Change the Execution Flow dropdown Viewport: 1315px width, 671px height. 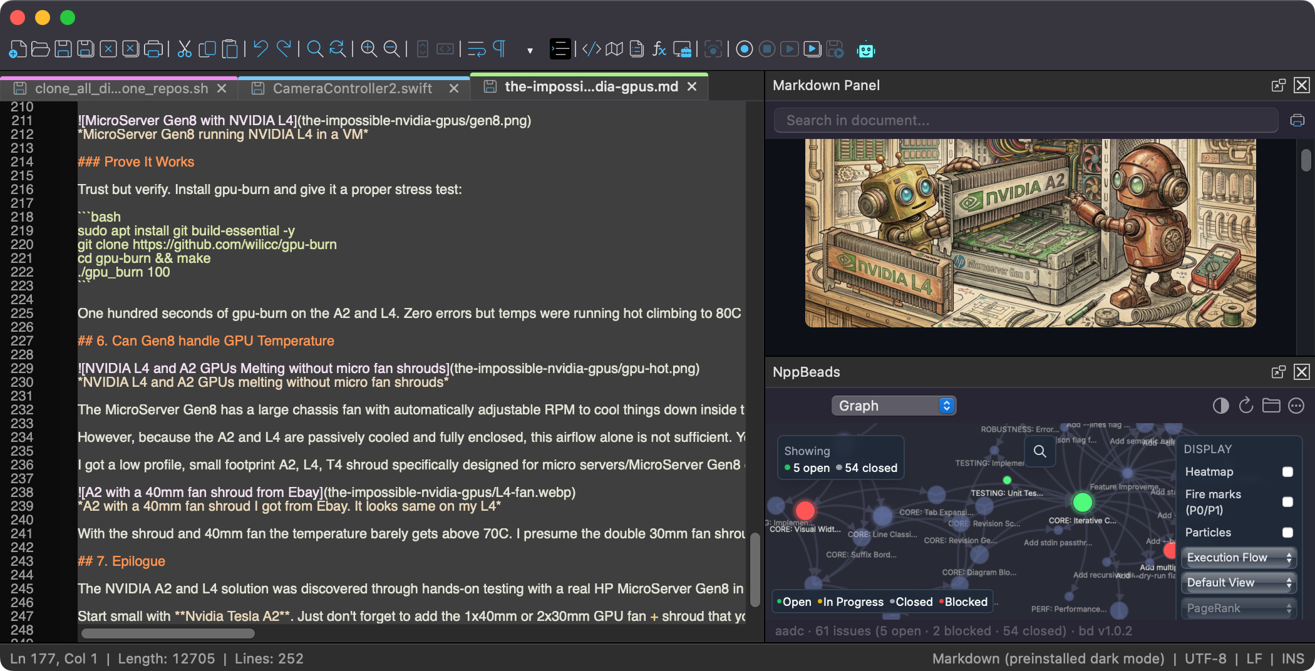click(1239, 557)
